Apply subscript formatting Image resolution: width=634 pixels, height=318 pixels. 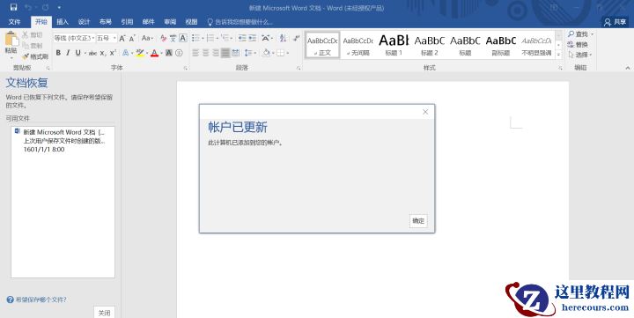tap(103, 53)
